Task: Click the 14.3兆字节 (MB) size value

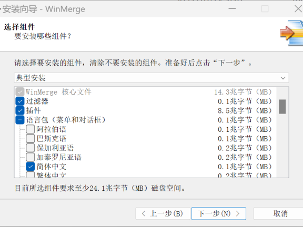Action: tap(243, 92)
